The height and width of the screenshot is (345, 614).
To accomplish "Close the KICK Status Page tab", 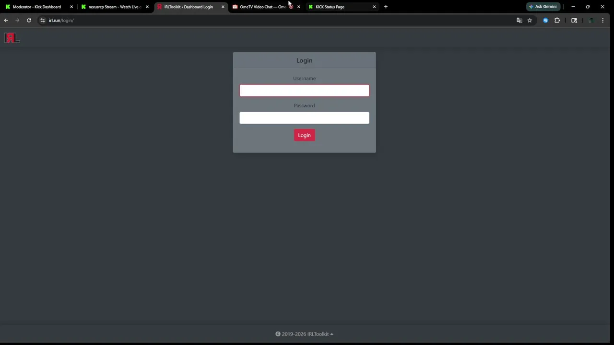I will pos(374,7).
